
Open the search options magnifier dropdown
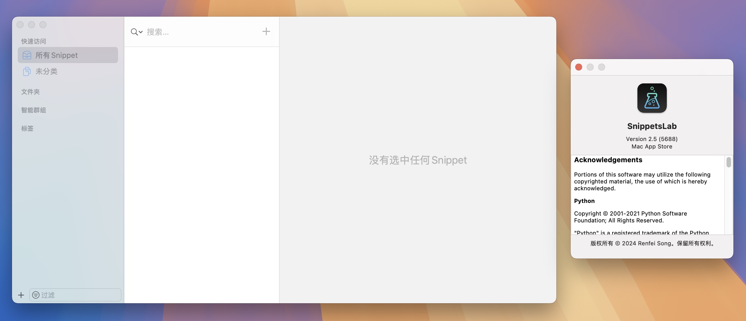pos(136,32)
